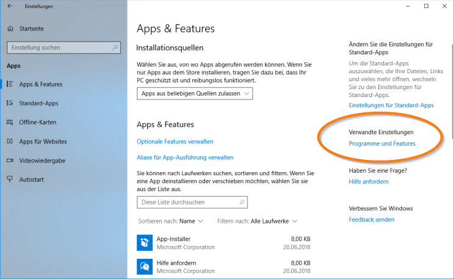Select Autostart in the sidebar

coord(33,179)
